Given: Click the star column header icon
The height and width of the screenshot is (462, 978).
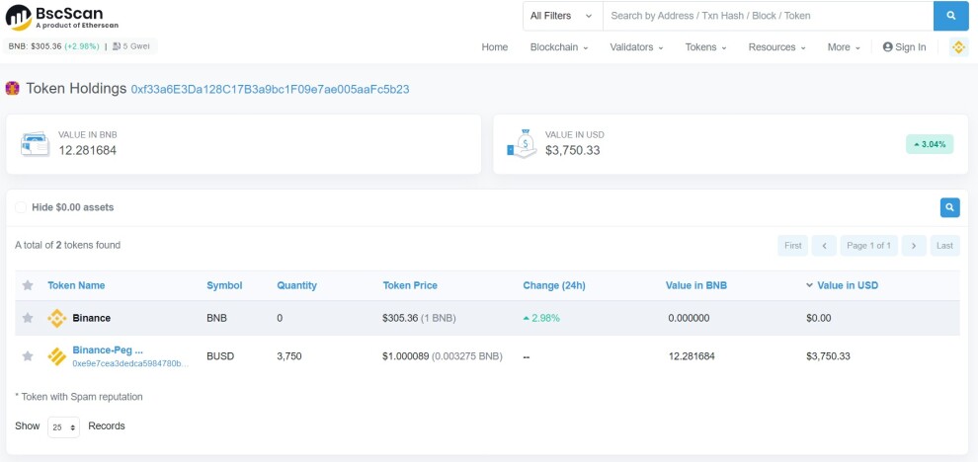Looking at the screenshot, I should pos(28,285).
